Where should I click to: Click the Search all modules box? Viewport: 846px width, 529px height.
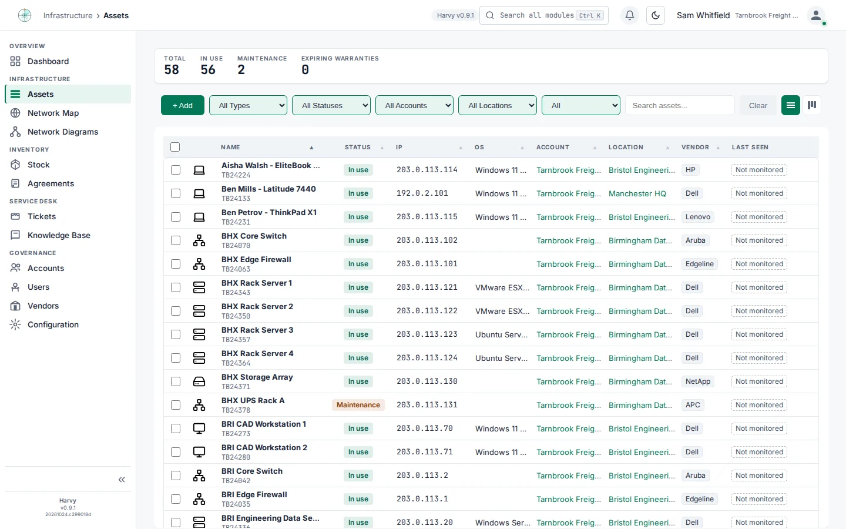(x=544, y=15)
